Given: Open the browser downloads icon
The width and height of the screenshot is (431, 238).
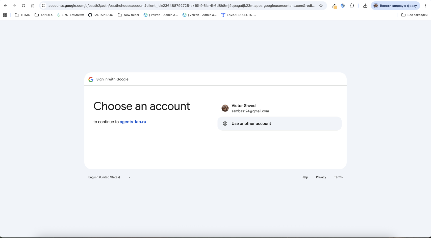Looking at the screenshot, I should (x=365, y=6).
